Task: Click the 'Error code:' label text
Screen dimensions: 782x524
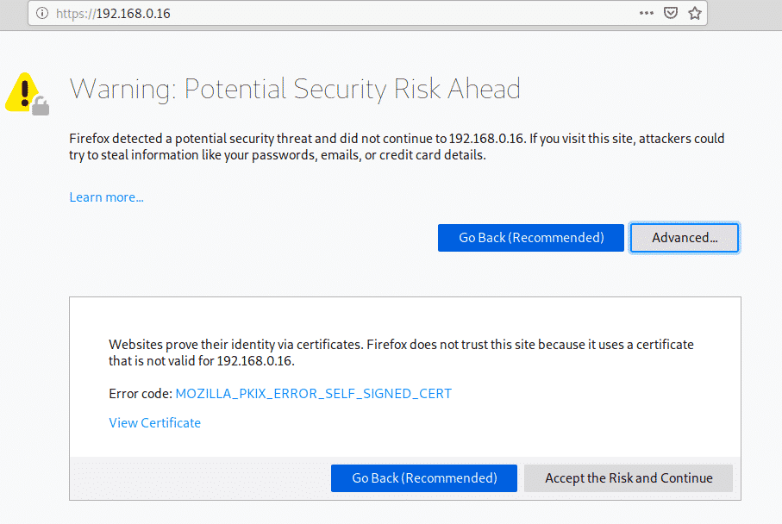Action: click(140, 394)
